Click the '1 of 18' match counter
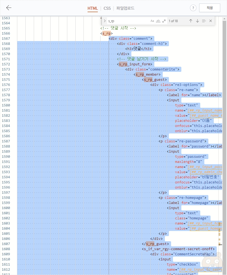 (173, 21)
